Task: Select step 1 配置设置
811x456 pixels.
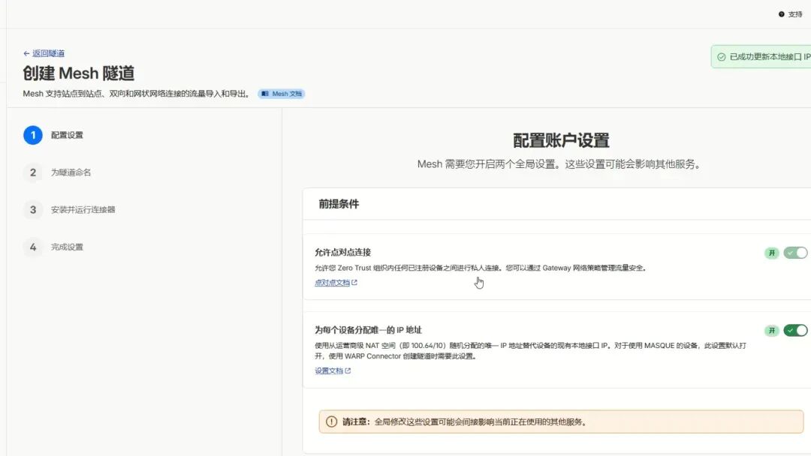Action: (67, 135)
